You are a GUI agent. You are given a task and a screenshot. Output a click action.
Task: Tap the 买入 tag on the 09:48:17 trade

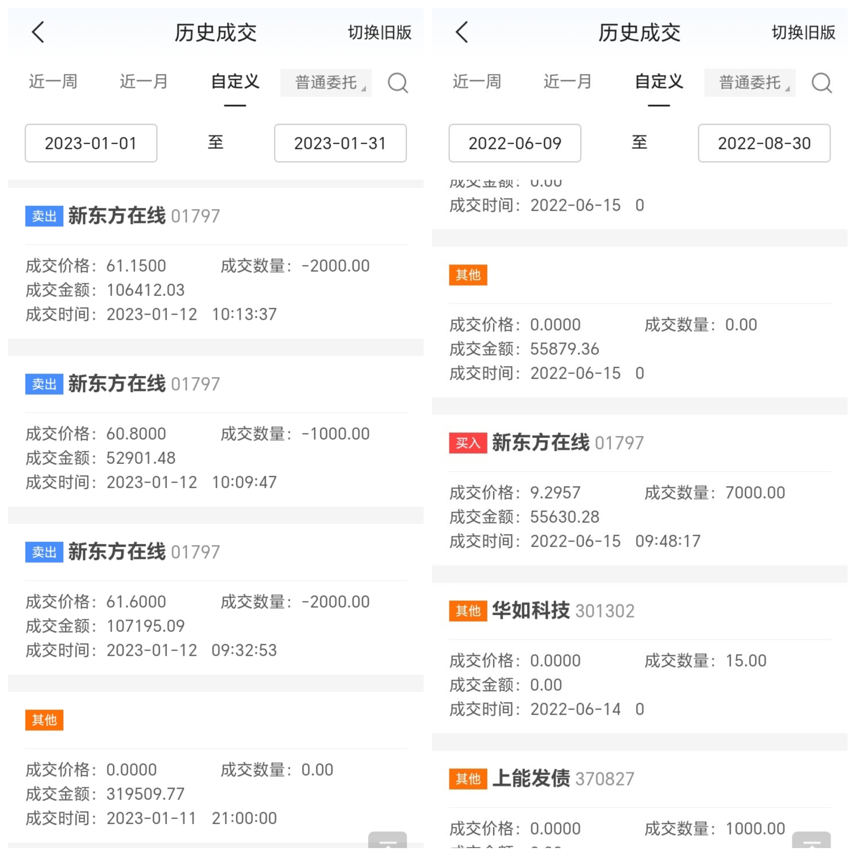(468, 443)
